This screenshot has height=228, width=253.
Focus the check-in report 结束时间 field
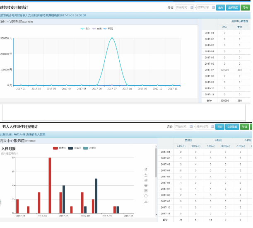[x=205, y=126]
